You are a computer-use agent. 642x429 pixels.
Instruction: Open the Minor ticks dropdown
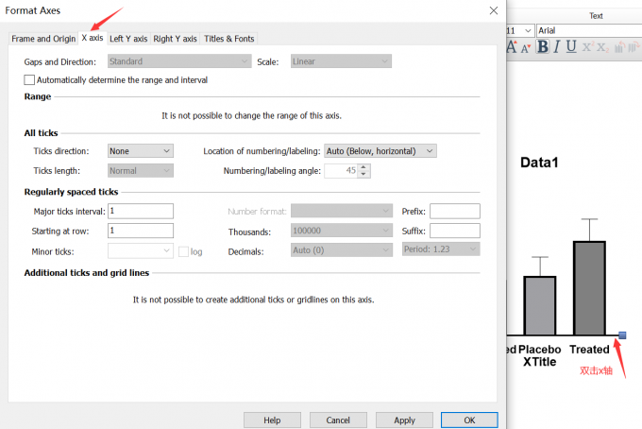(x=141, y=250)
